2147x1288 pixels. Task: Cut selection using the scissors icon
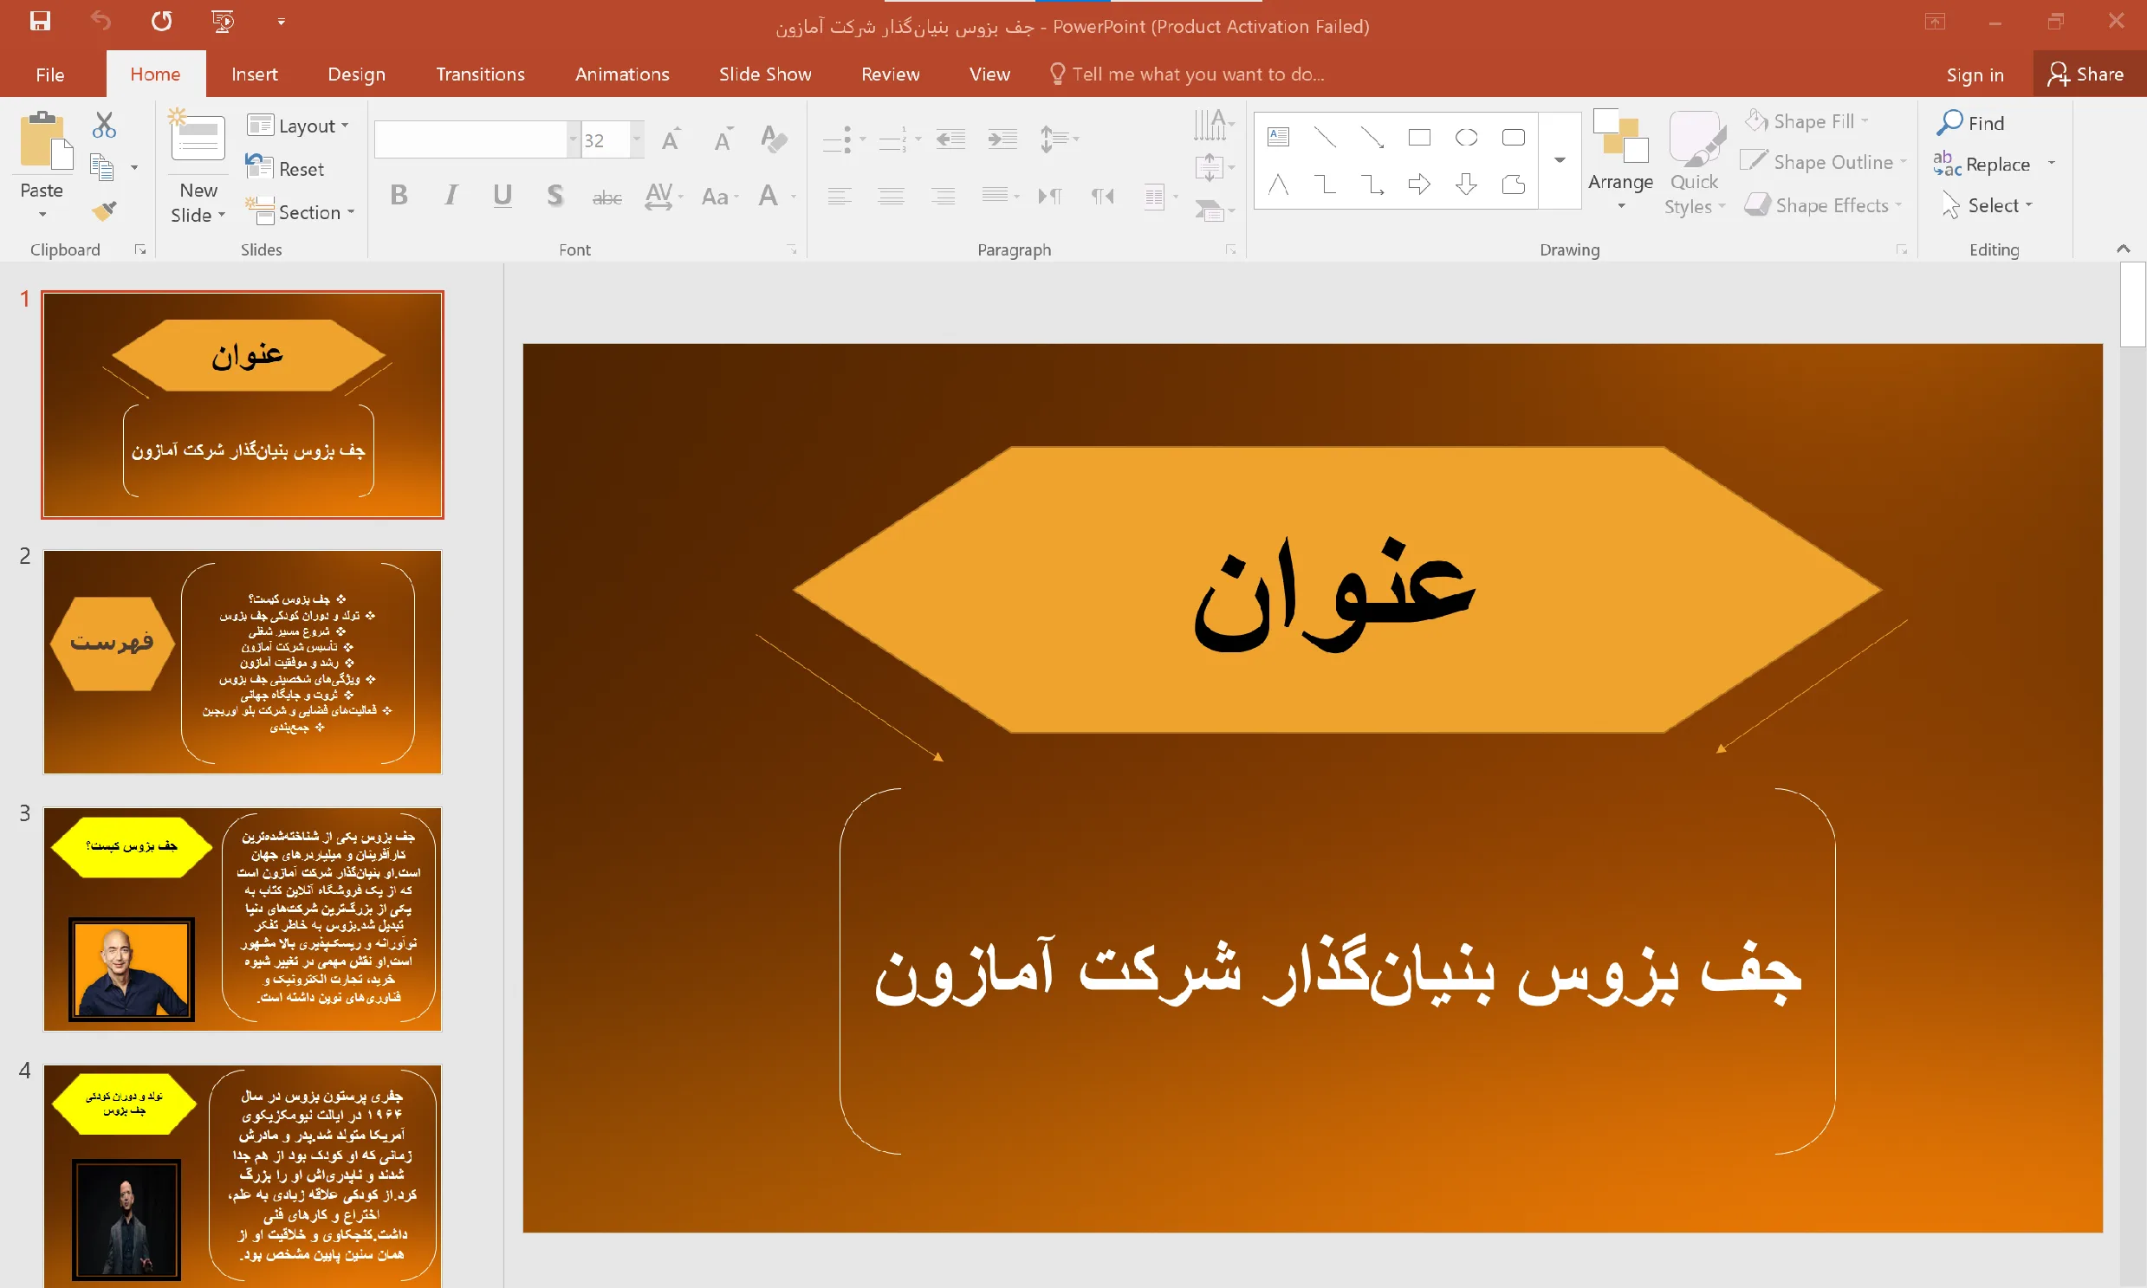click(x=104, y=125)
